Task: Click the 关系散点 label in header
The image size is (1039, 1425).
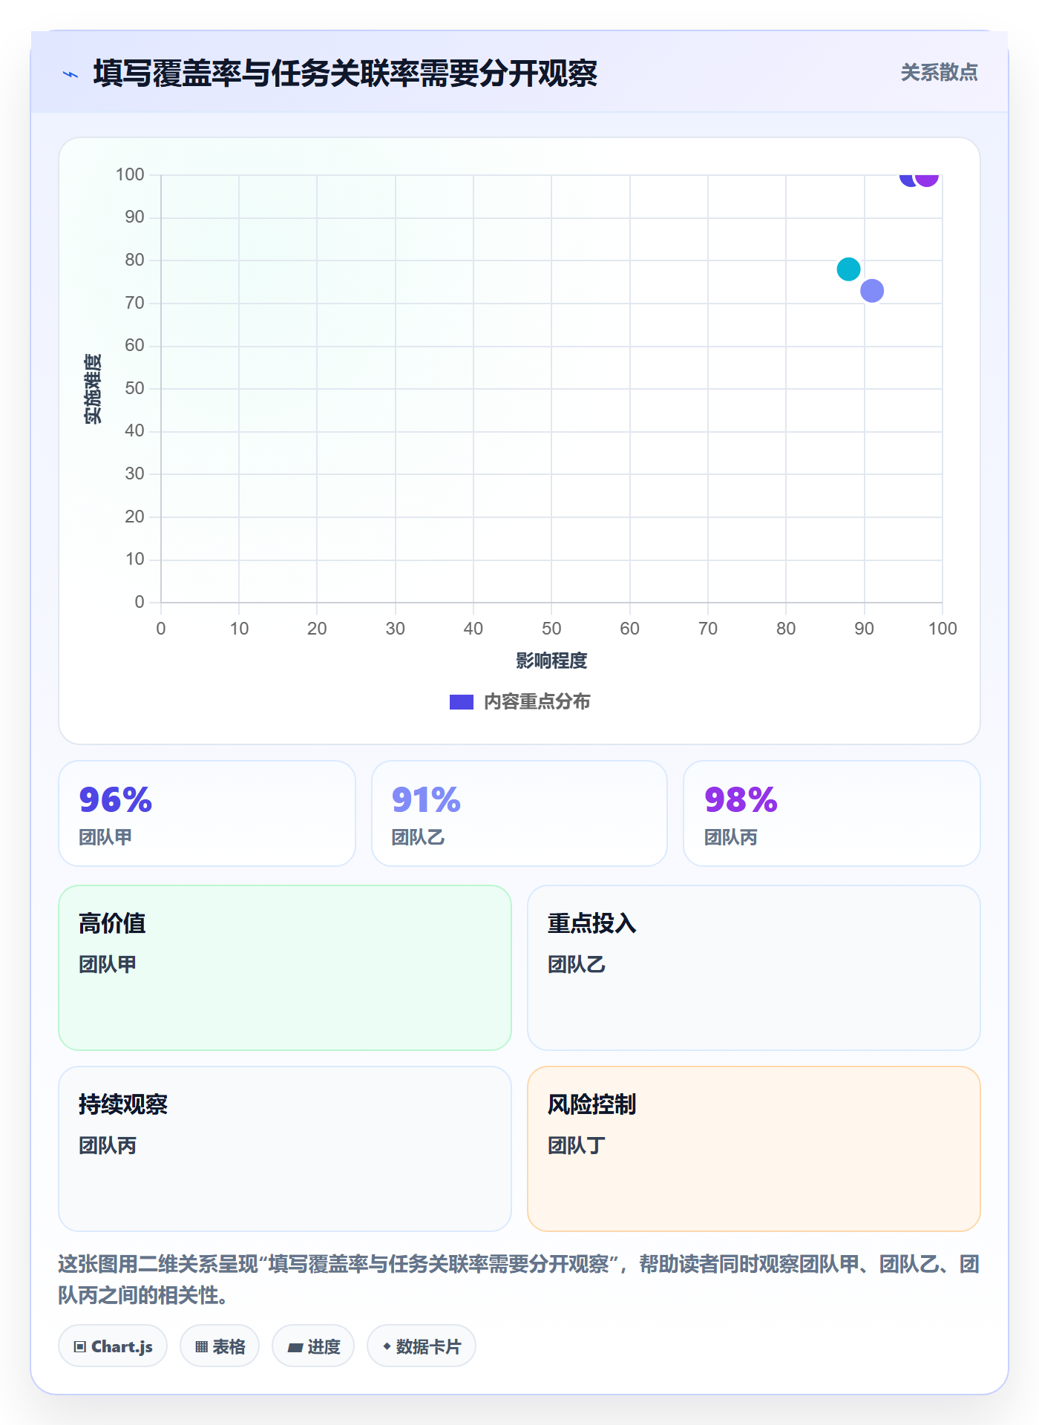Action: 939,73
